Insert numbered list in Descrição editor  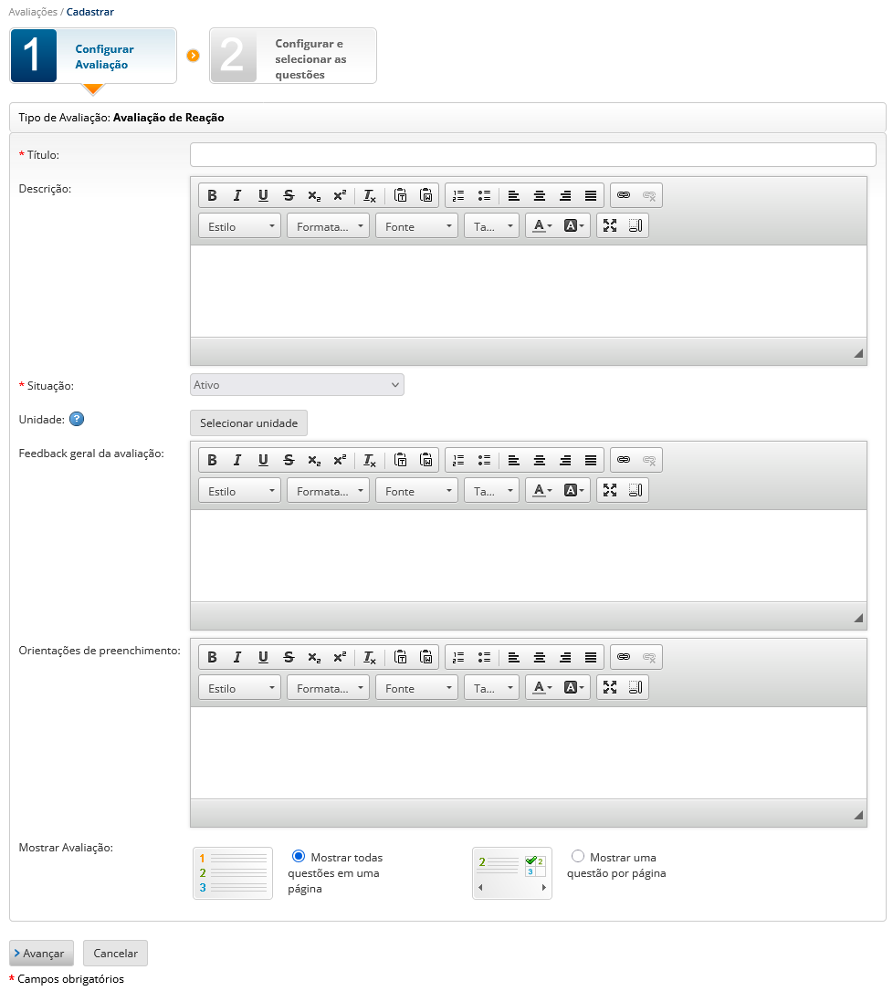click(x=458, y=195)
